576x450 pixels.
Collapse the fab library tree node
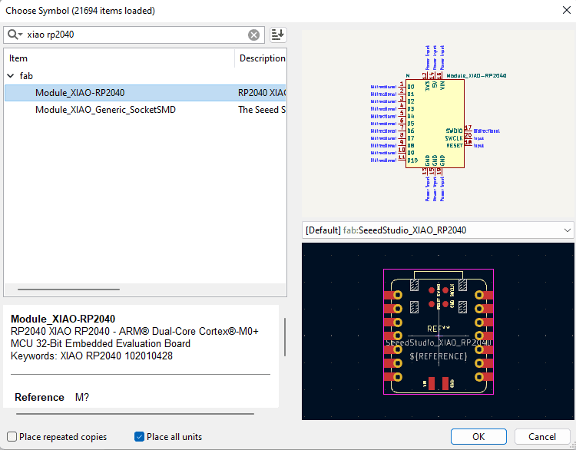click(x=11, y=76)
